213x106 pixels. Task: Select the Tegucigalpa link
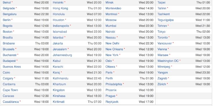coord(165,20)
